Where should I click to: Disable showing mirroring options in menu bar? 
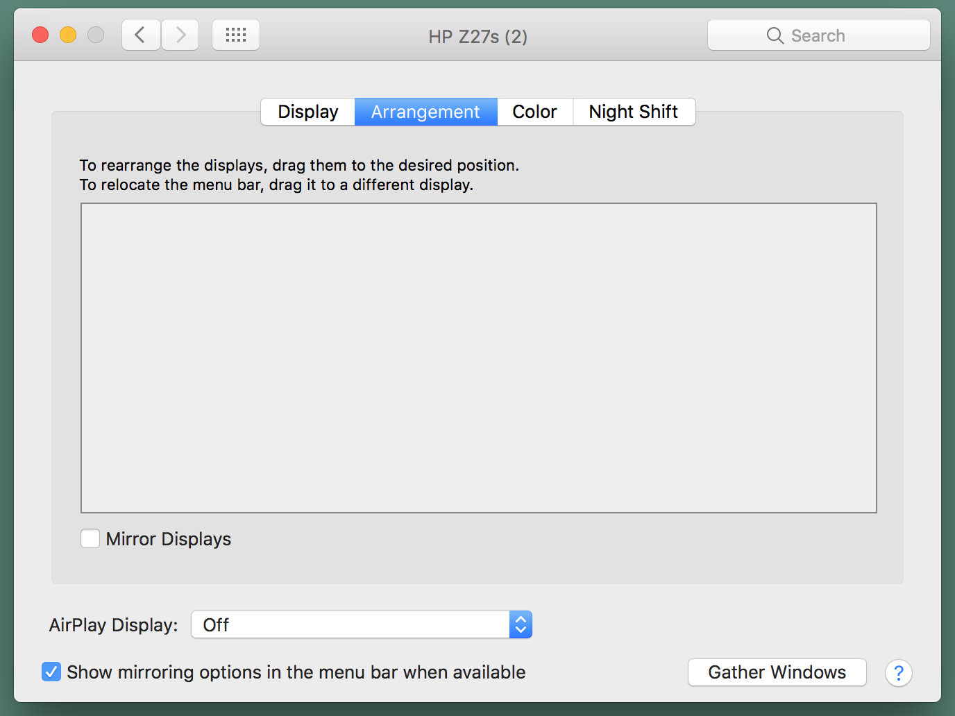51,672
